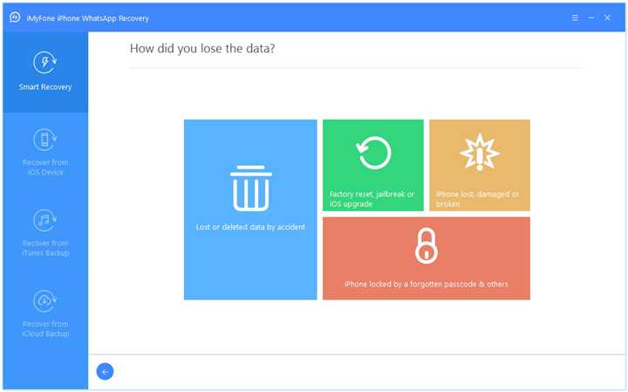
Task: Click the Recover from iOS Device phone icon
Action: [x=45, y=140]
